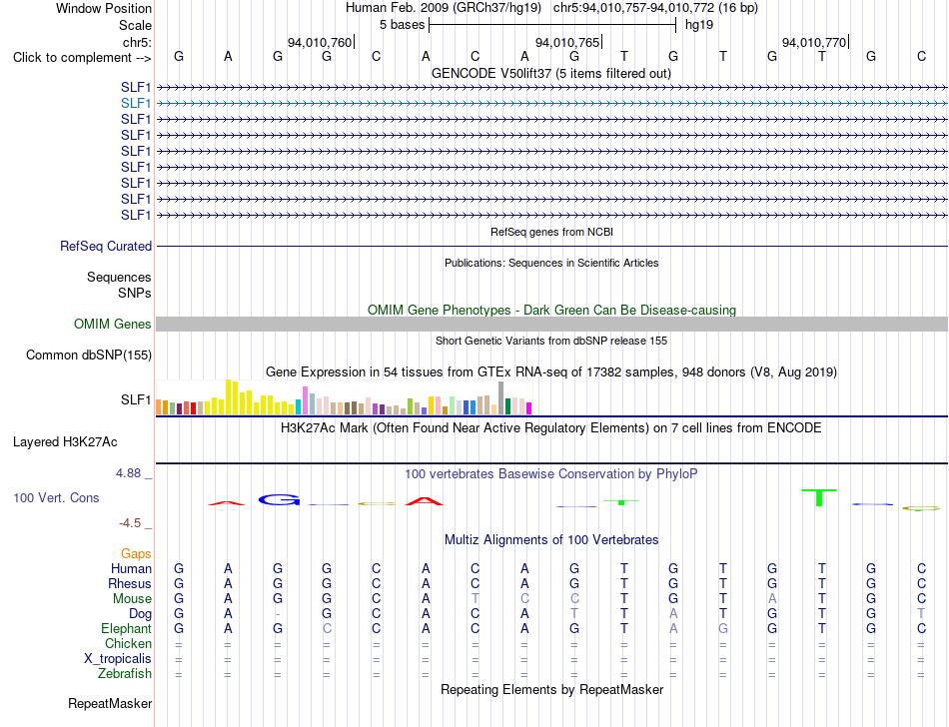Select the Zebrafish alignment row label
949x727 pixels.
pos(125,673)
